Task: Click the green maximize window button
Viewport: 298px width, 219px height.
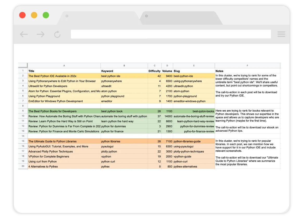Action: 46,15
